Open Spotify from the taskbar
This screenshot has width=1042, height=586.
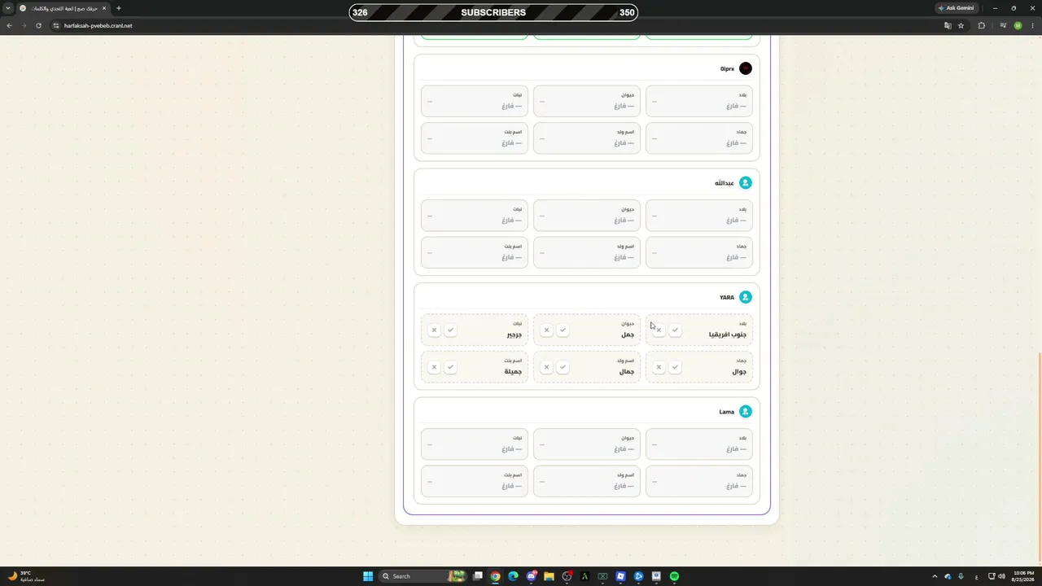(x=674, y=576)
